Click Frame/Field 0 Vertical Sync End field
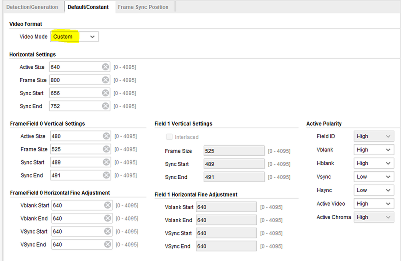This screenshot has height=261, width=401. 76,175
